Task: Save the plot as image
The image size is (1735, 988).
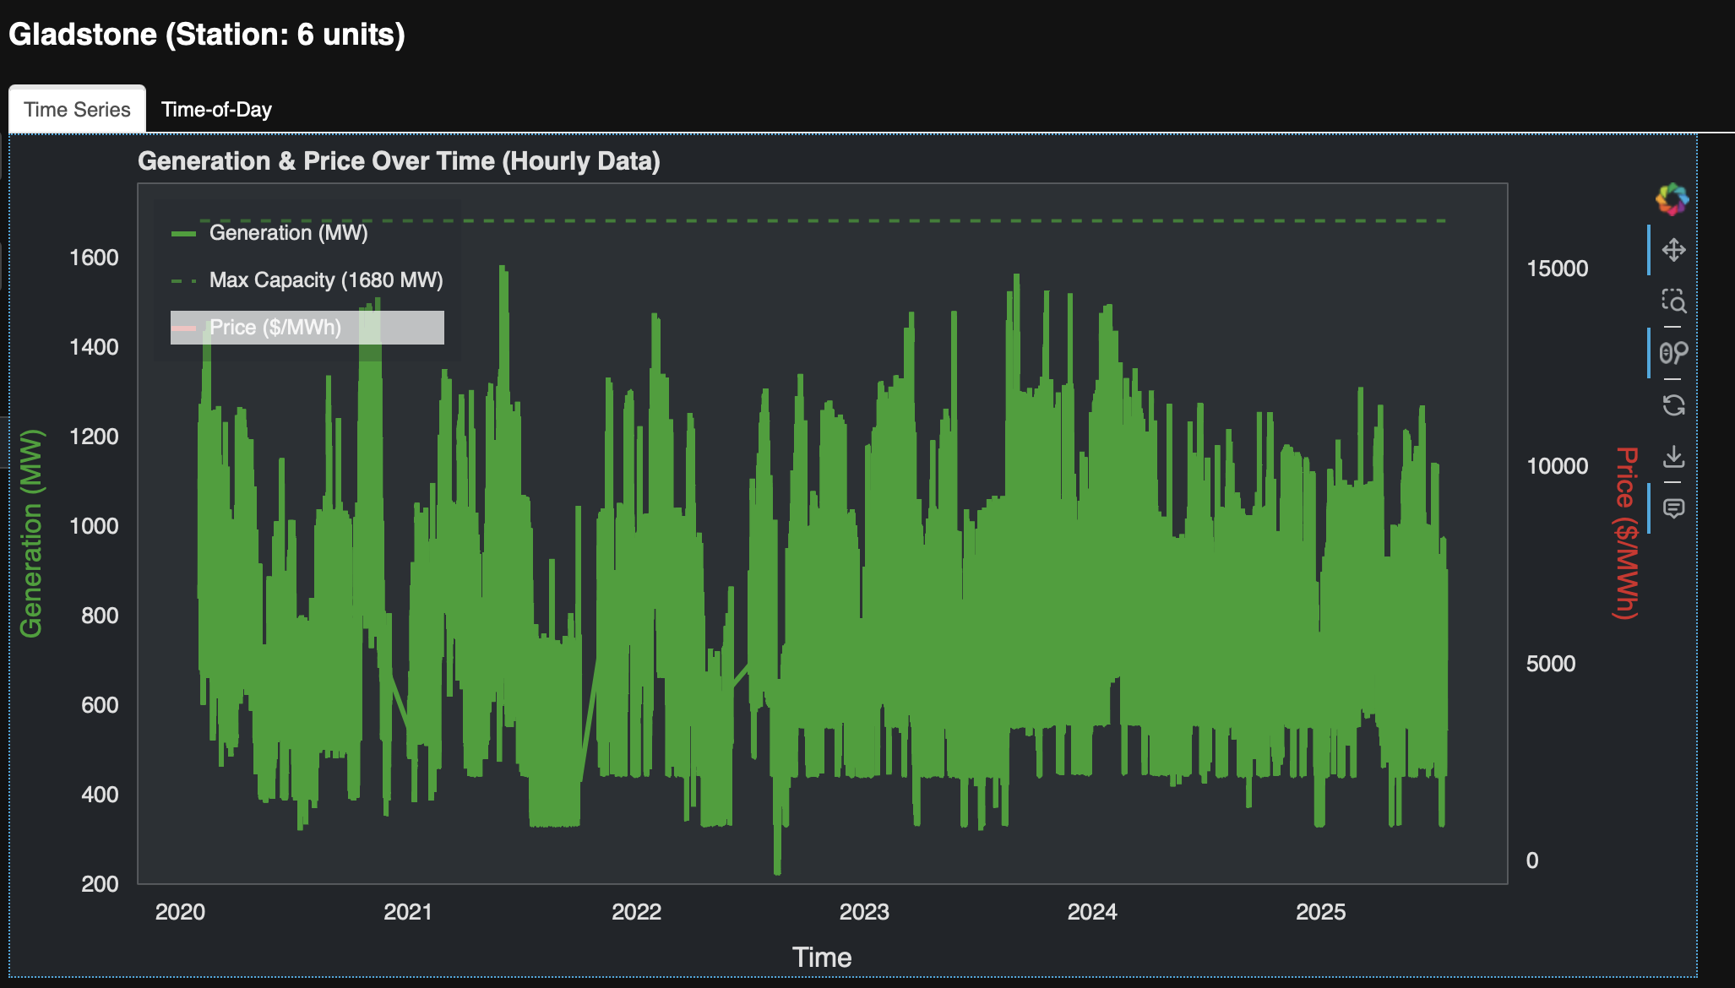Action: pyautogui.click(x=1673, y=457)
